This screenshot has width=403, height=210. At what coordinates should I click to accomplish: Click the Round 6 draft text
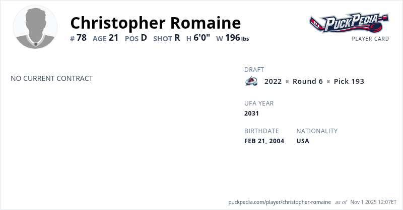pyautogui.click(x=307, y=81)
